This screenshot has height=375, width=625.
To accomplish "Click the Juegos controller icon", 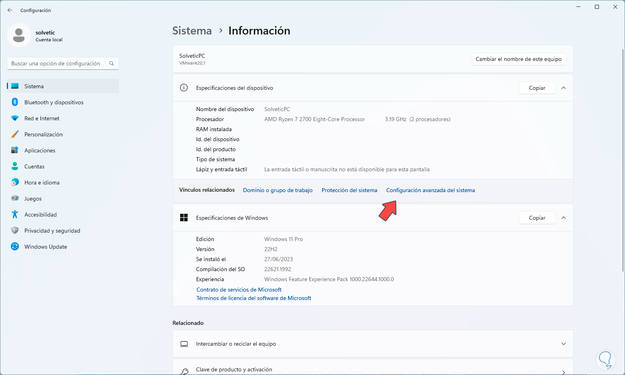I will pyautogui.click(x=15, y=199).
